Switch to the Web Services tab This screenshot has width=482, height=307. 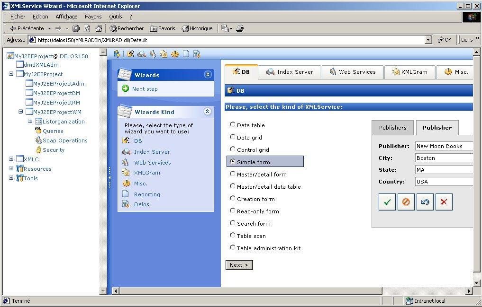point(353,72)
